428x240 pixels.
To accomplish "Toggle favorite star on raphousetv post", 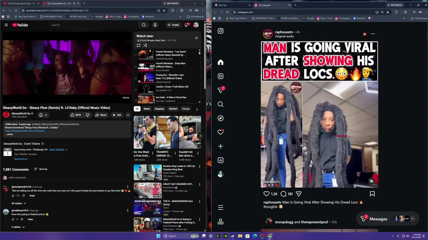I will click(365, 34).
